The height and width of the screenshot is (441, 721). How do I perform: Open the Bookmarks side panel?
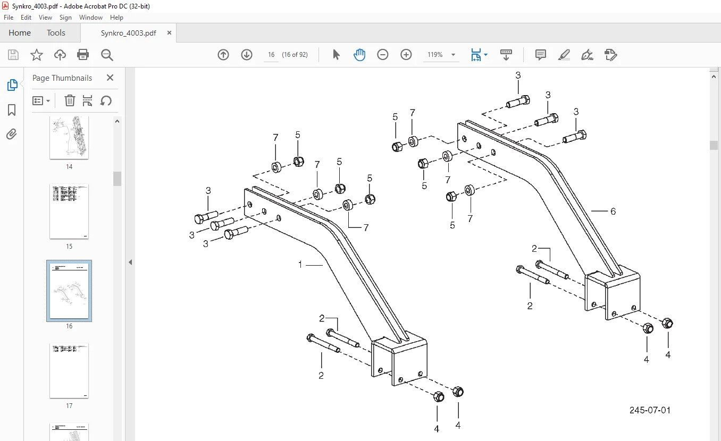(12, 110)
